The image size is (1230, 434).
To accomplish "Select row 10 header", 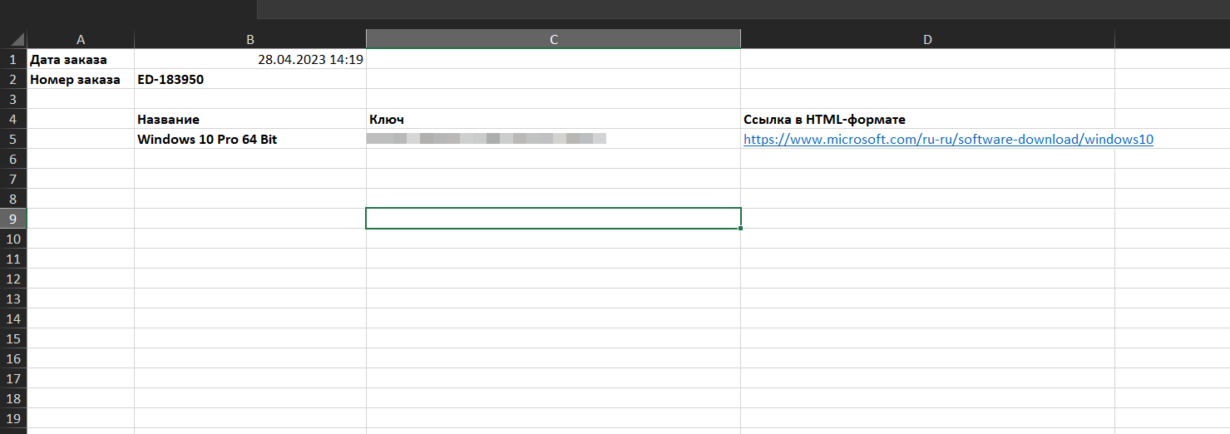I will (x=13, y=239).
